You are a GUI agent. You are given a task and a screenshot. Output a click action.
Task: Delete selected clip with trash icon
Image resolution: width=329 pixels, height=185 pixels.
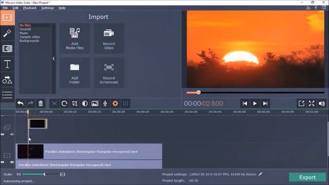[x=41, y=103]
